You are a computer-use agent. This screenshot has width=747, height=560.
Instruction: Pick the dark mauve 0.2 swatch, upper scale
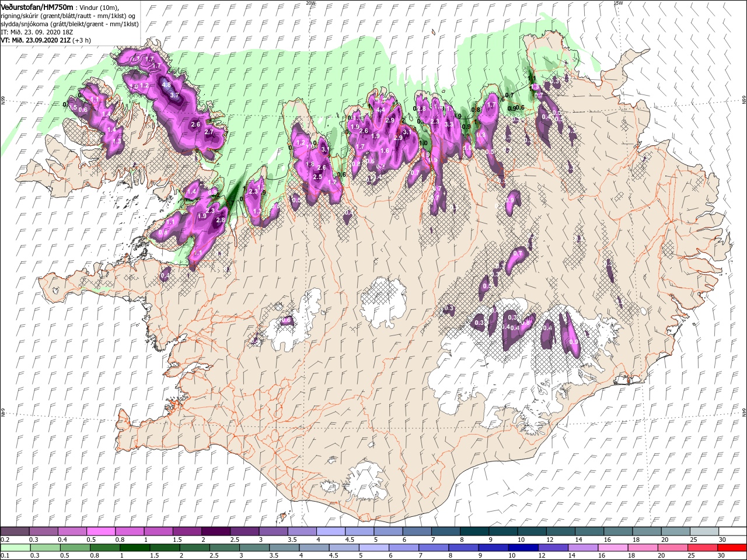tap(15, 531)
